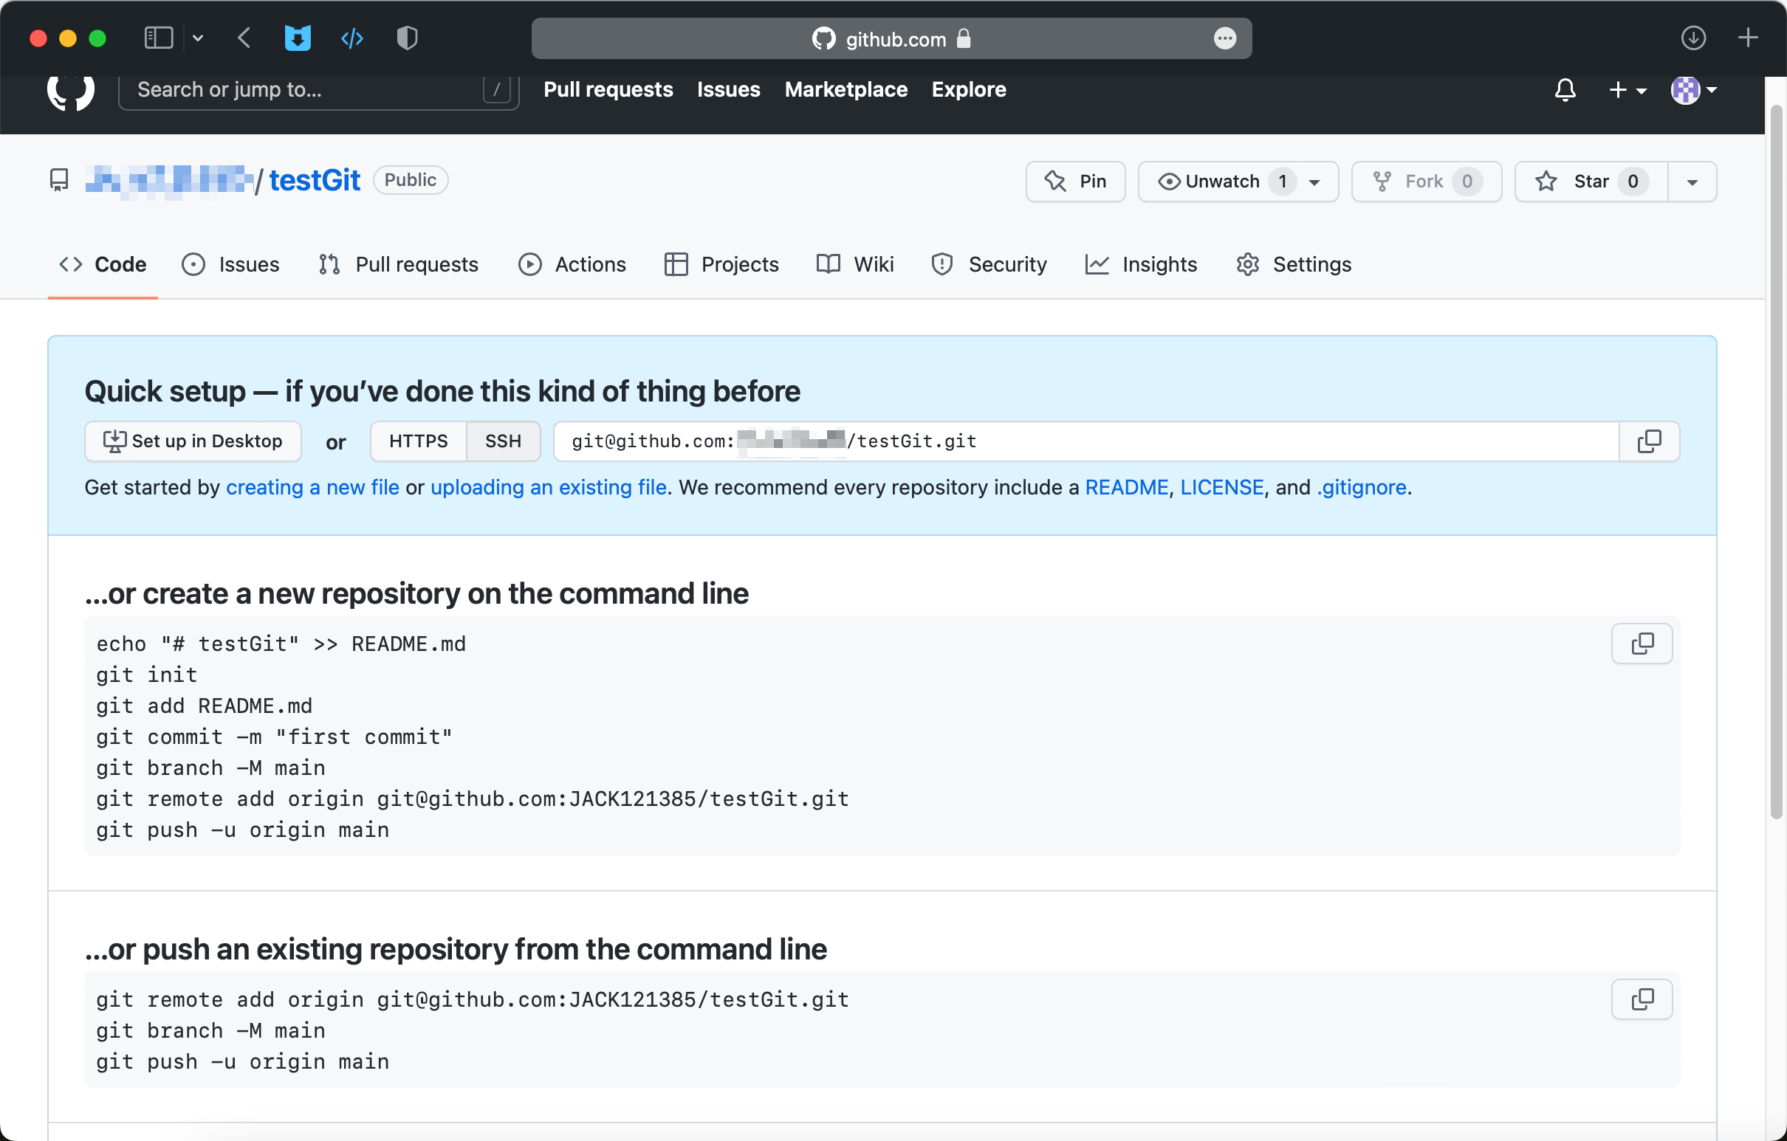Click the Fork button
This screenshot has width=1787, height=1141.
tap(1426, 181)
